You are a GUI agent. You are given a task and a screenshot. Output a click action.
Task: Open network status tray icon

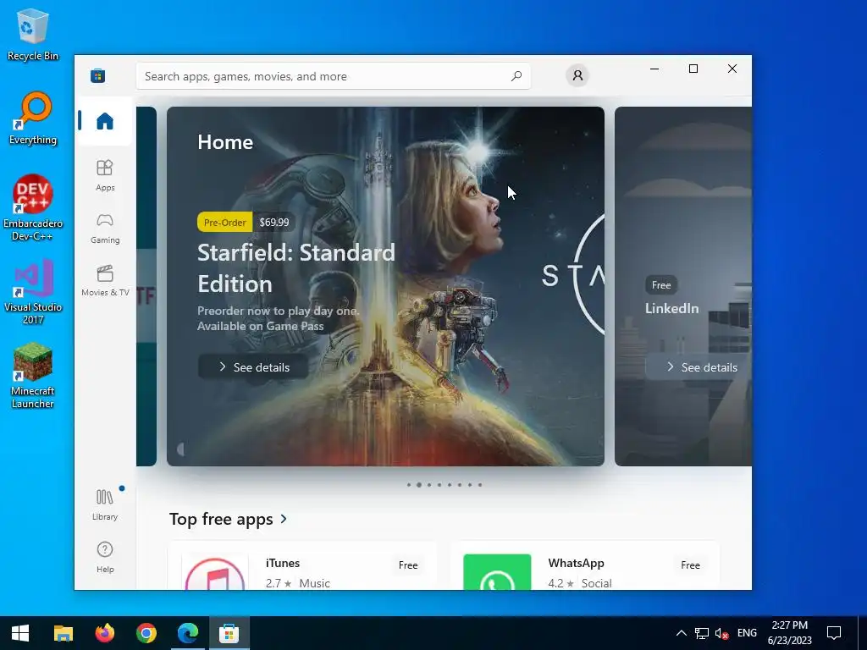click(x=702, y=633)
